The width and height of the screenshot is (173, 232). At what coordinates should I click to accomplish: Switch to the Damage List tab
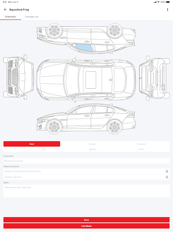(x=31, y=17)
